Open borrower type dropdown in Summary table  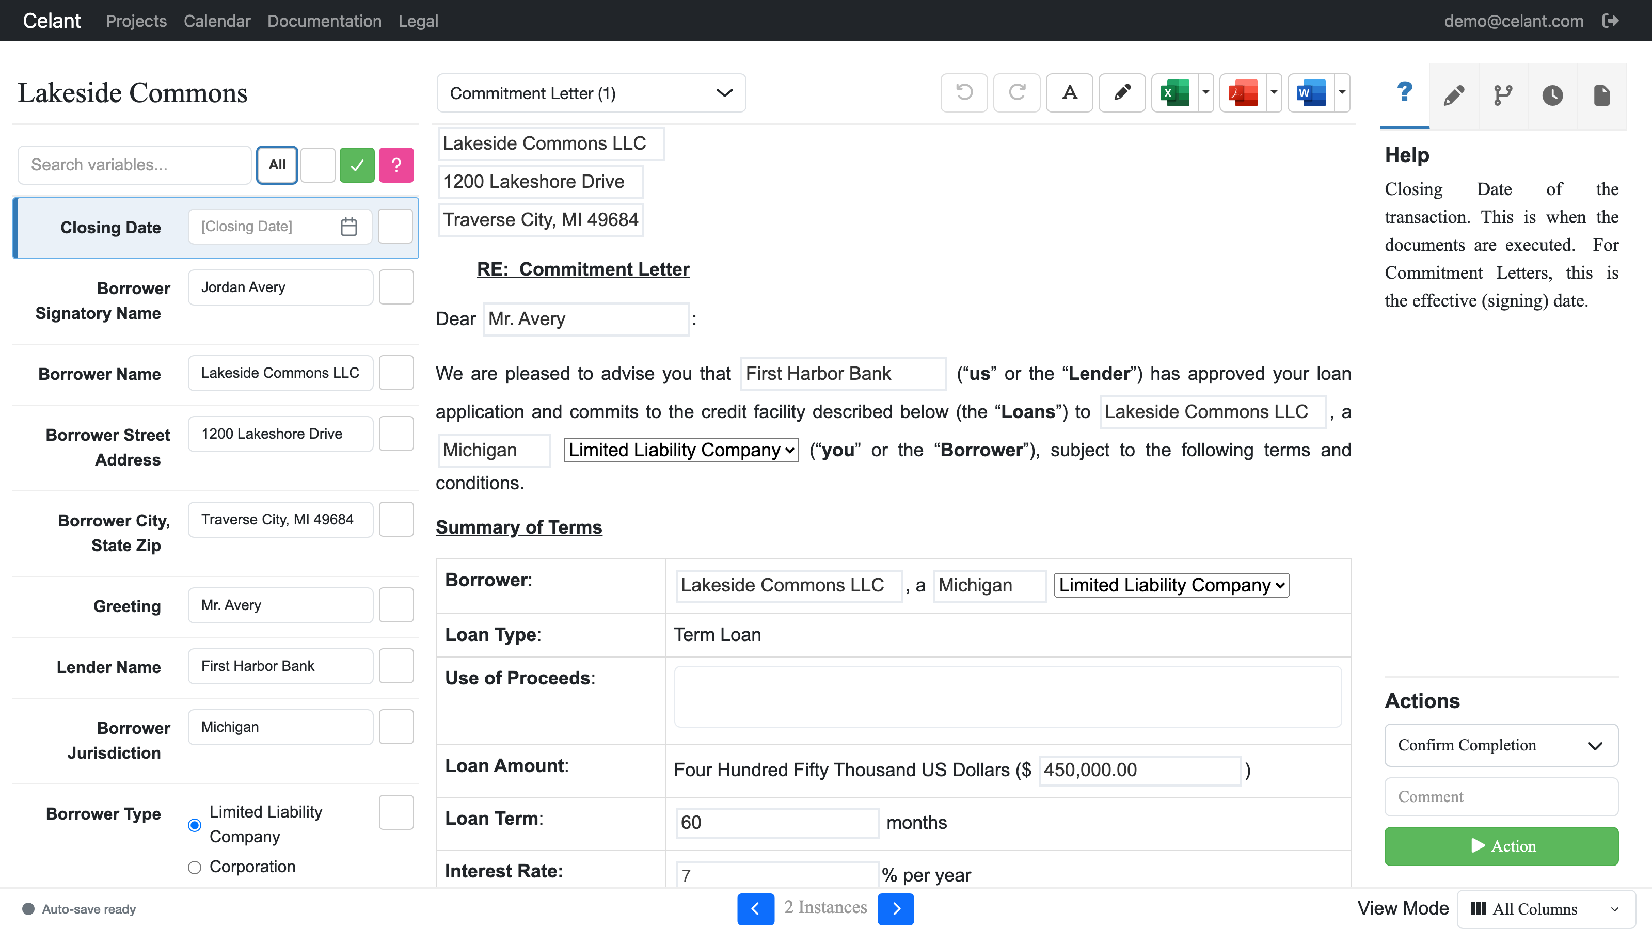click(x=1171, y=585)
